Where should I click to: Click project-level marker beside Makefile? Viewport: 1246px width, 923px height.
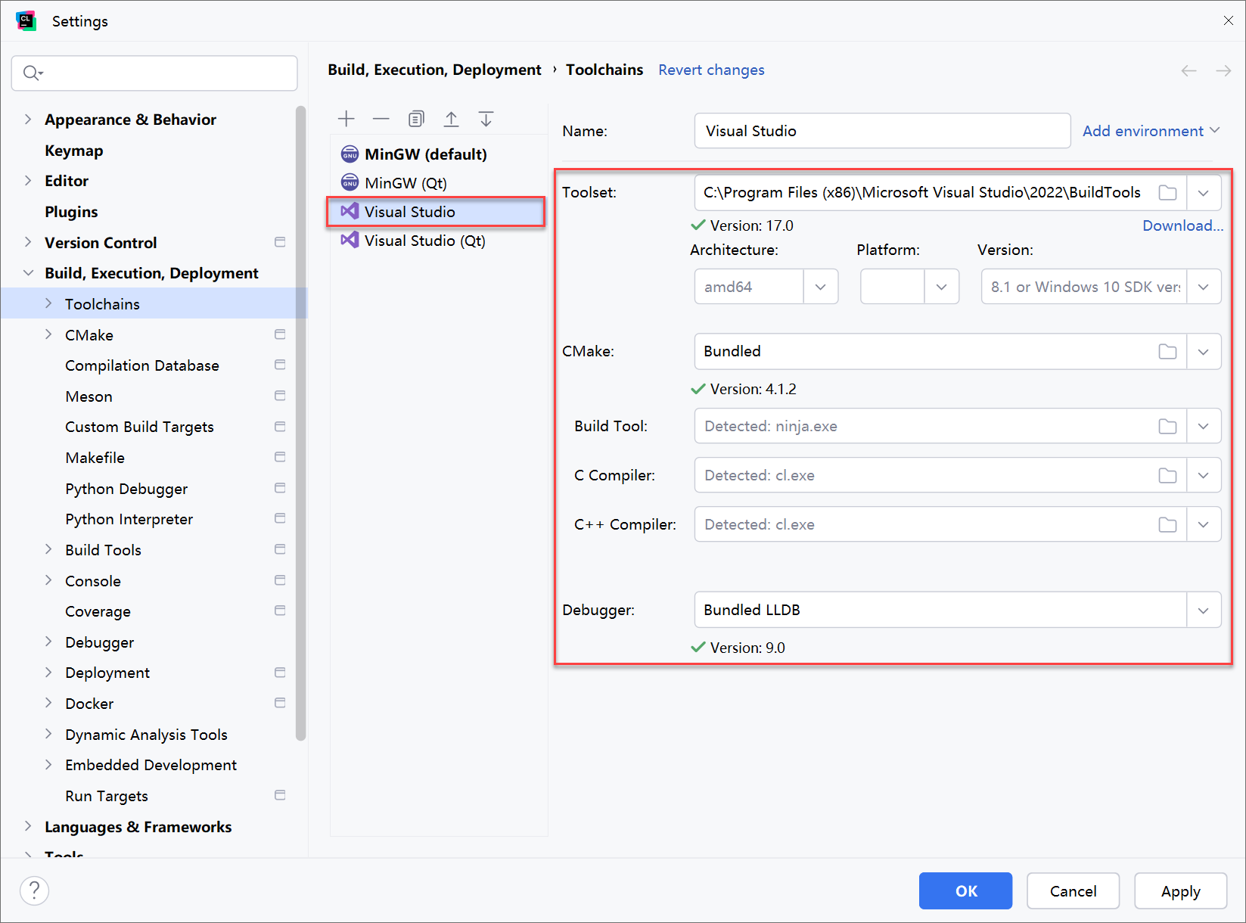[280, 457]
